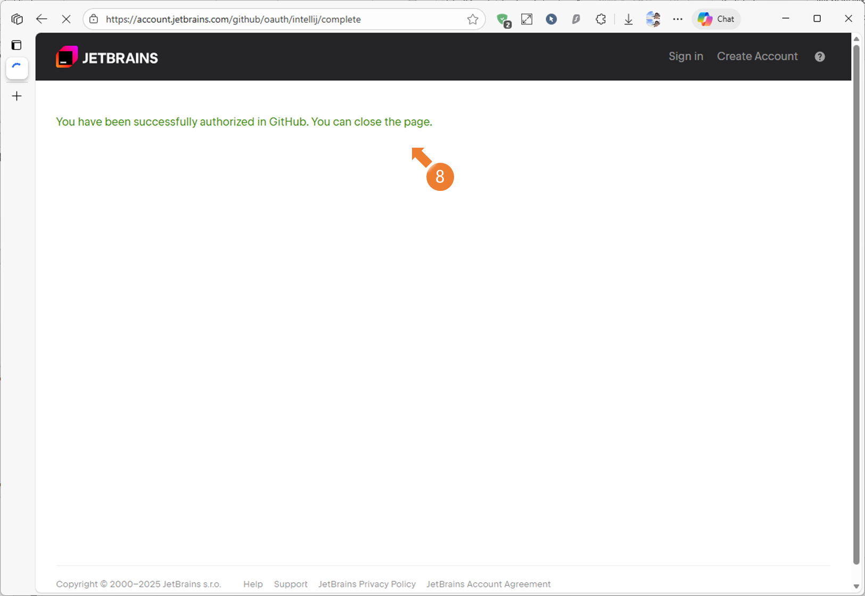Open Settings and more menu
Viewport: 865px width, 596px height.
tap(678, 19)
